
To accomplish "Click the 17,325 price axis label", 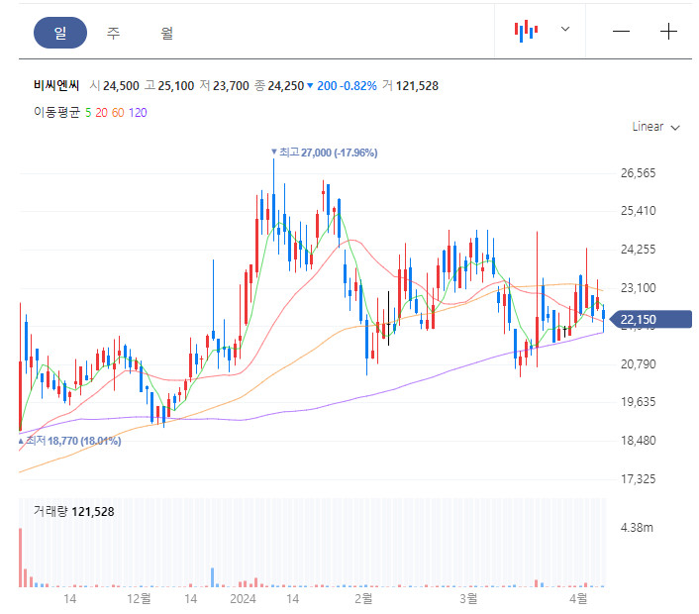I will (x=638, y=479).
